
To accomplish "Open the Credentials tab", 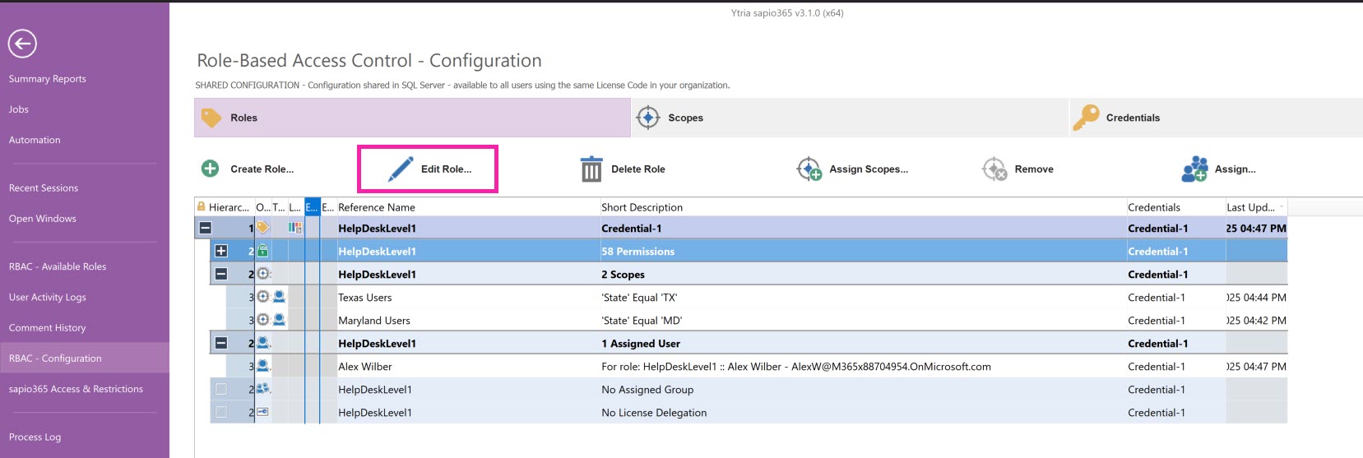I will tap(1132, 118).
